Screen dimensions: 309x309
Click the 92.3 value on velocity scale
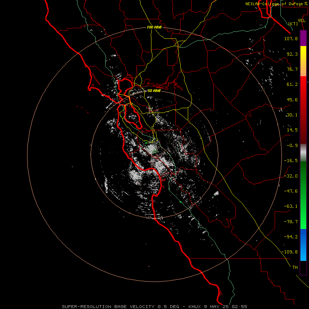pyautogui.click(x=292, y=54)
